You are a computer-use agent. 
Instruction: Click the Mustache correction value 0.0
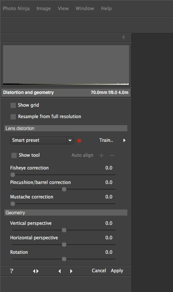click(x=109, y=197)
